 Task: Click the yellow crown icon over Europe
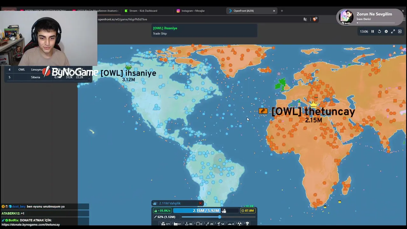click(x=314, y=104)
